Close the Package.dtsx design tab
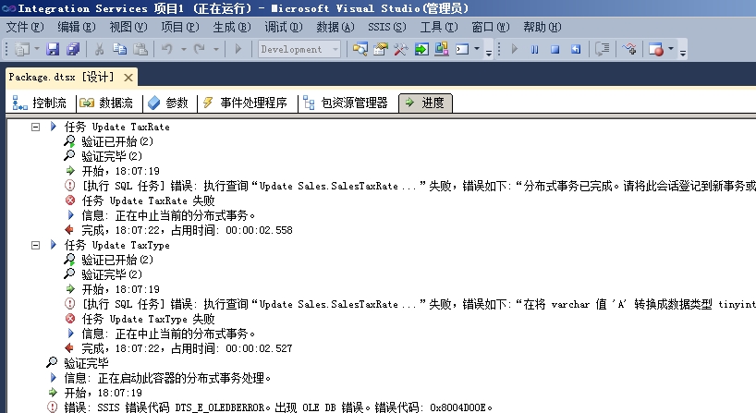This screenshot has height=413, width=756. [128, 77]
